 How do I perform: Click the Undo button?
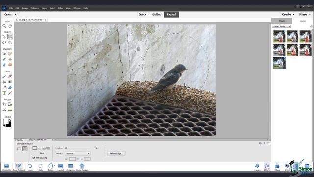pos(30,167)
